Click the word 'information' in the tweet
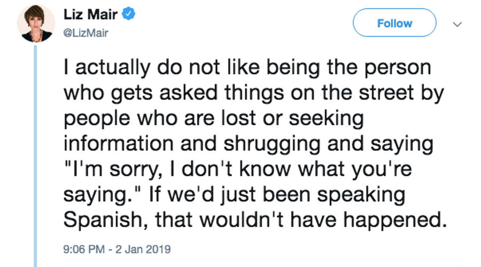Screen dimensions: 481x267 click(x=119, y=143)
